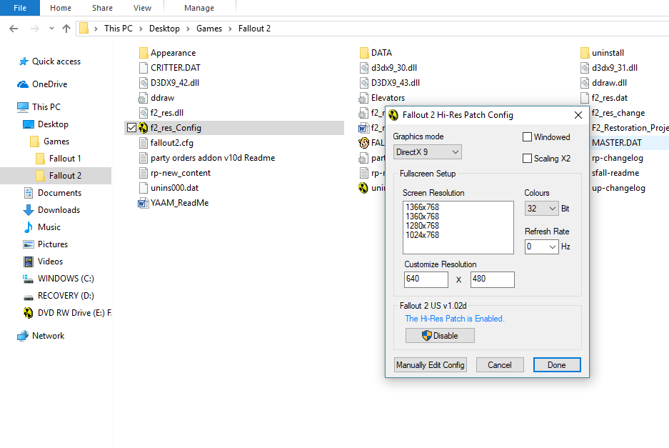
Task: Select the ddraw settings file icon
Action: (143, 98)
